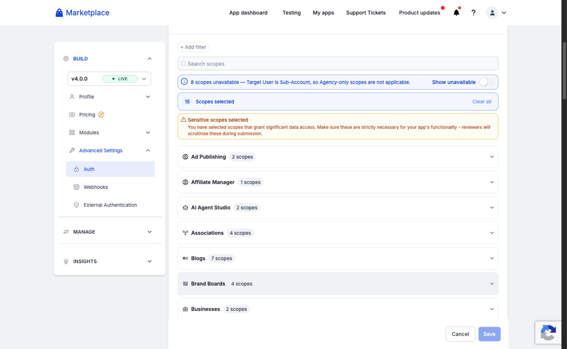
Task: Click the Auth lock icon
Action: [76, 169]
